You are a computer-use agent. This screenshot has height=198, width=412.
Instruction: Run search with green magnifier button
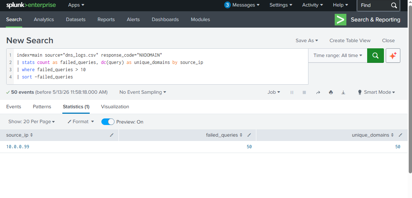tap(376, 56)
